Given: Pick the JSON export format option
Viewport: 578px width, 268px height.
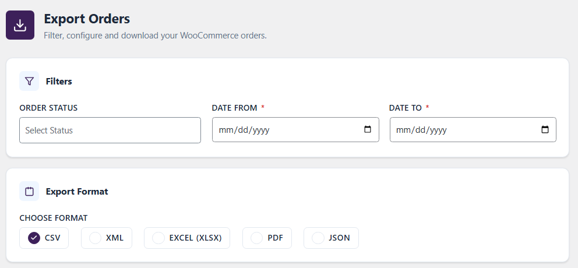Looking at the screenshot, I should pos(331,238).
